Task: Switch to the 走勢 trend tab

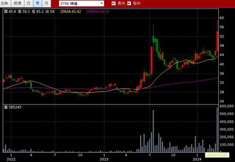Action: [x=6, y=3]
